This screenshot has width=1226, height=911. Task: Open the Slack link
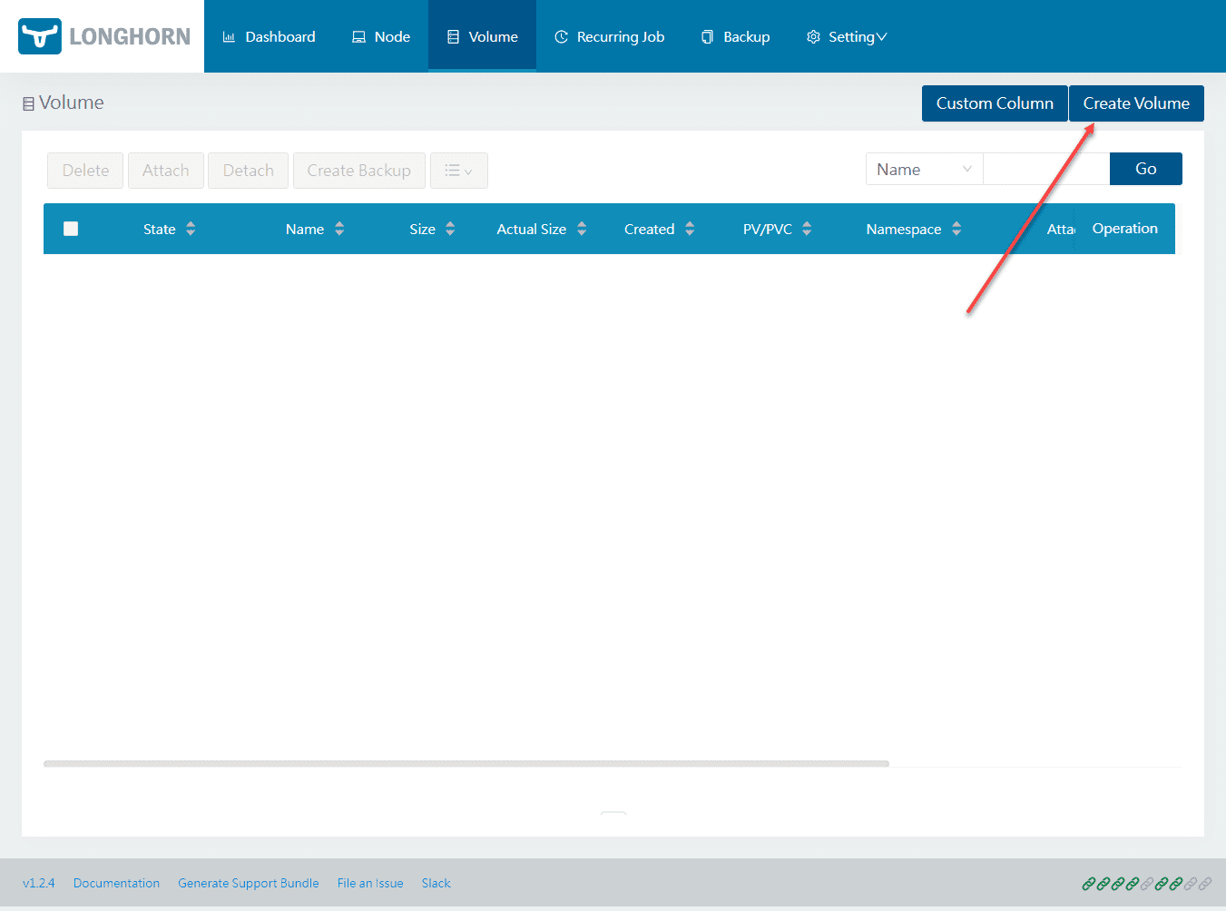tap(436, 883)
